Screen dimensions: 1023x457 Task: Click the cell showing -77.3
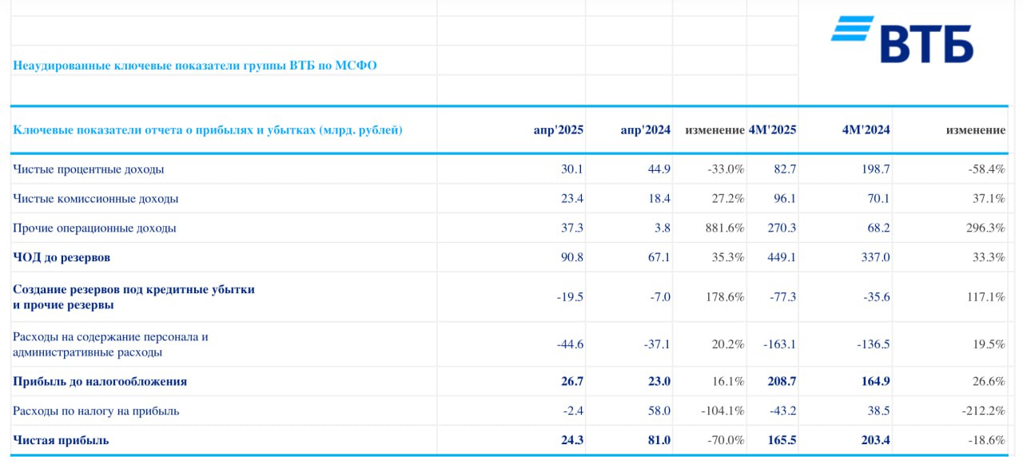click(782, 296)
